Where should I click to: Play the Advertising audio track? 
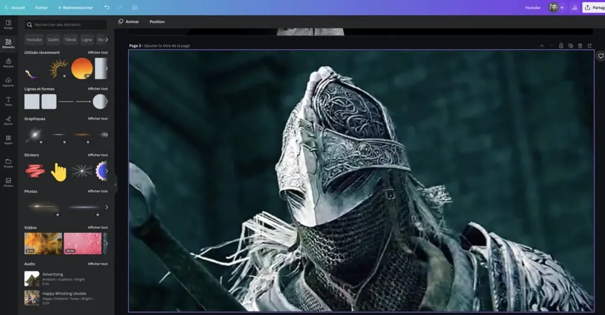[x=32, y=278]
